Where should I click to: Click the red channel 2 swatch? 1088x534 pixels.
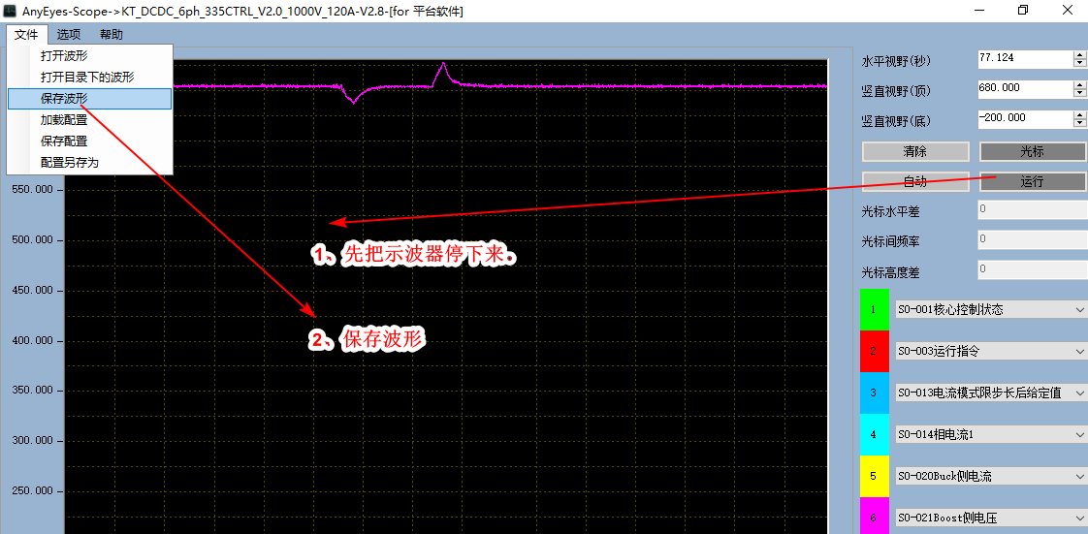pyautogui.click(x=875, y=351)
